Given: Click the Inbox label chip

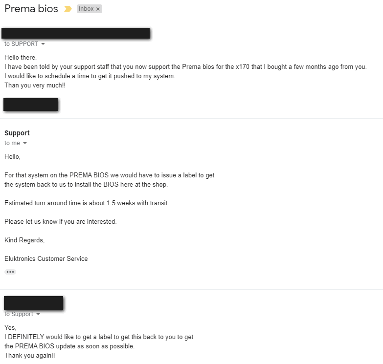Looking at the screenshot, I should (86, 9).
